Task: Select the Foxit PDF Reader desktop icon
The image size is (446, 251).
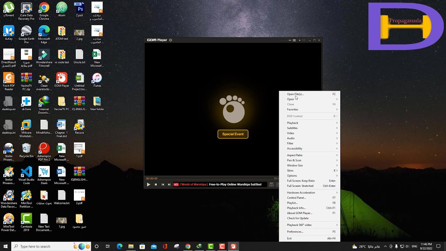Action: click(9, 82)
